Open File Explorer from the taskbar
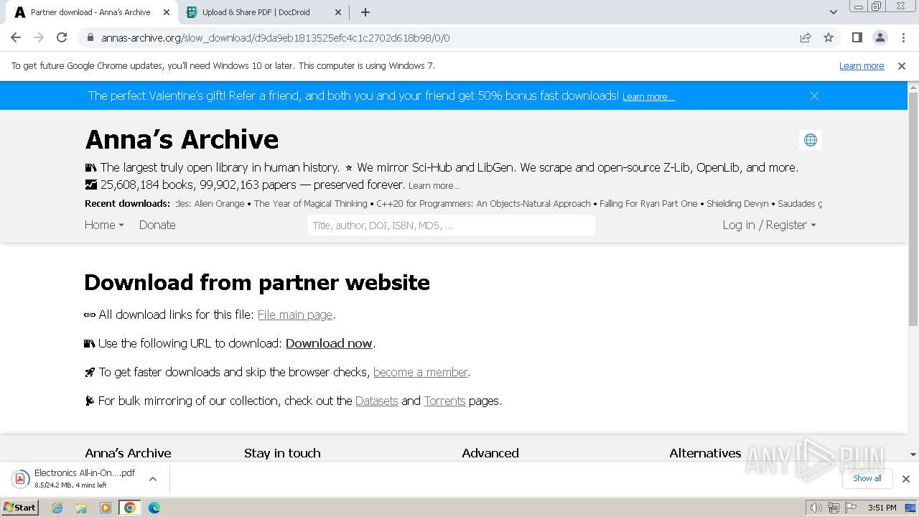This screenshot has width=919, height=517. click(x=81, y=508)
